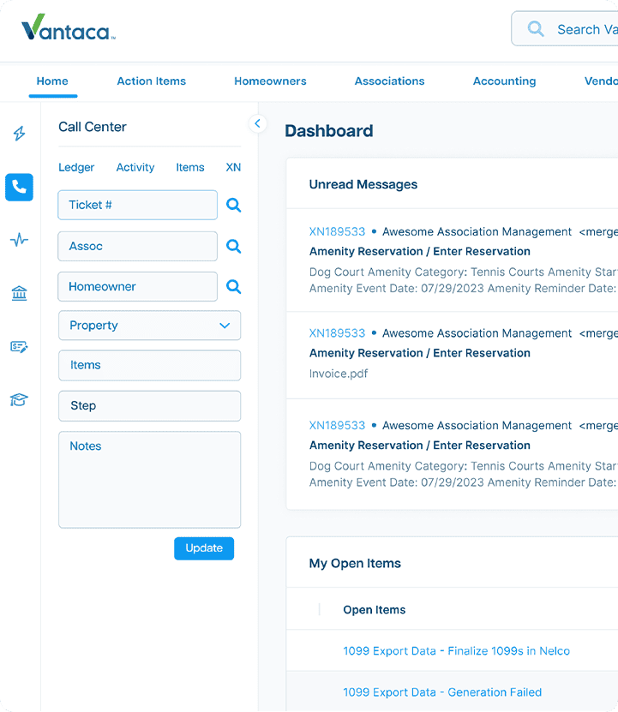
Task: Open the graduation cap training icon
Action: (x=19, y=400)
